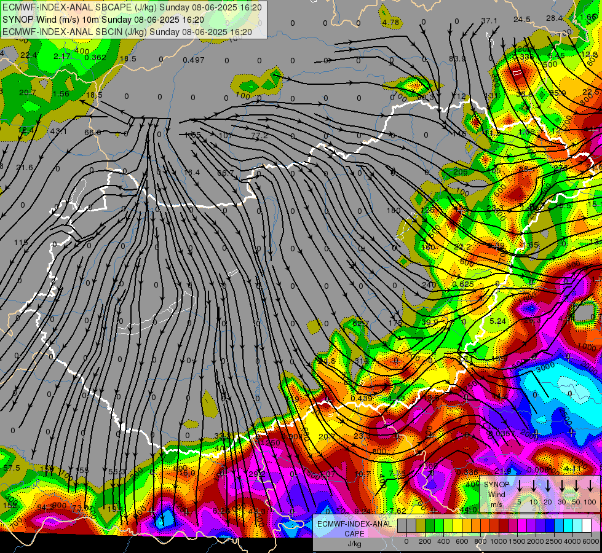Screen dimensions: 602x553
Task: Click legend scale label '2500'
Action: pyautogui.click(x=554, y=541)
